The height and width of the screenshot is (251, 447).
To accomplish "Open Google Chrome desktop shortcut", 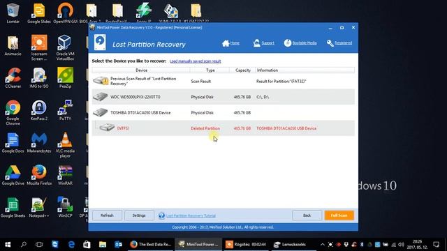I will (13, 113).
